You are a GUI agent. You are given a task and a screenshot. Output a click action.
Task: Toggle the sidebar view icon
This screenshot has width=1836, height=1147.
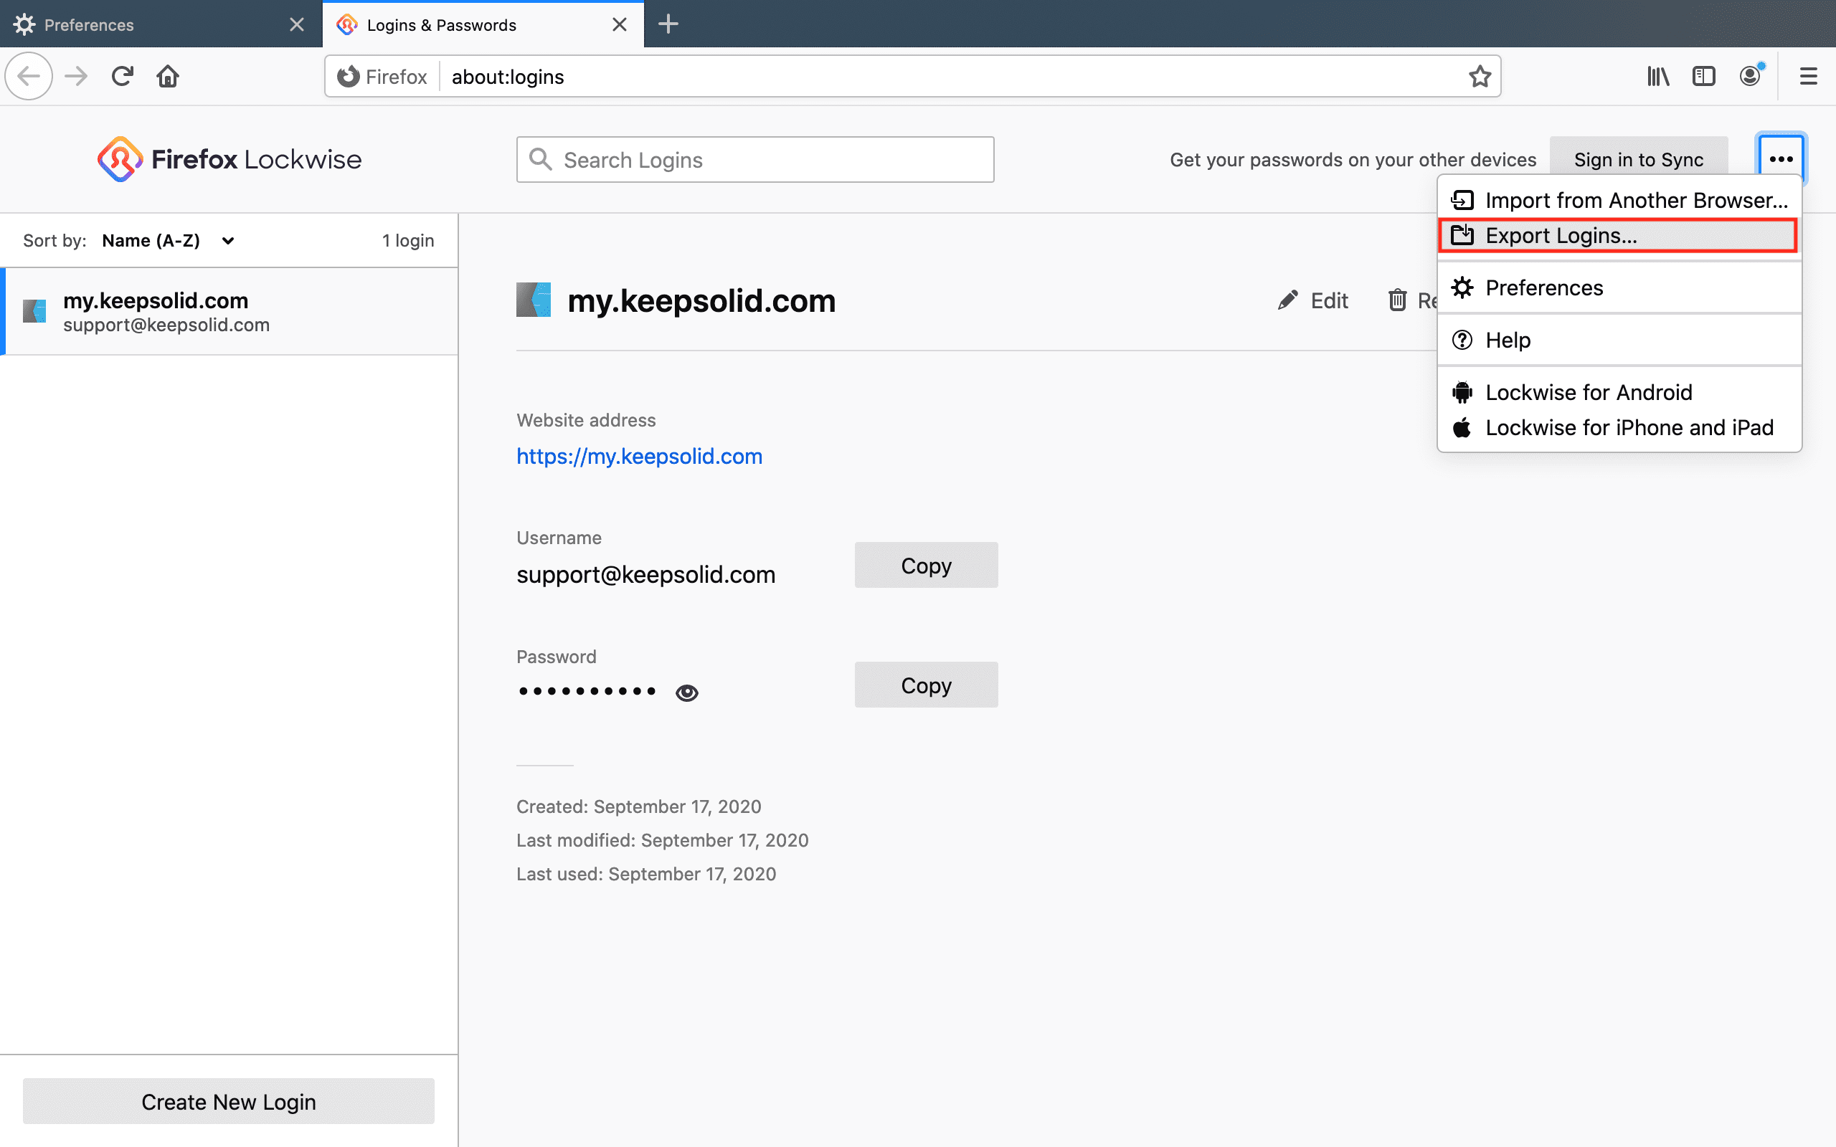point(1703,77)
